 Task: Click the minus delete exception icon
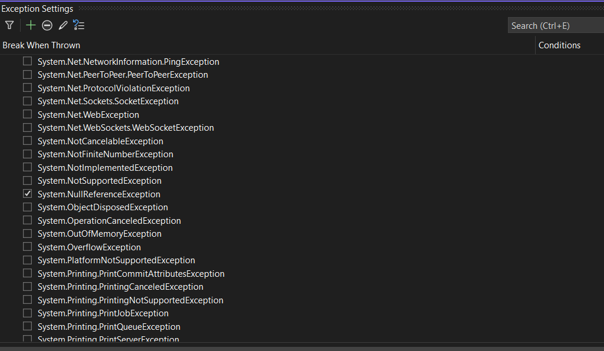click(47, 25)
